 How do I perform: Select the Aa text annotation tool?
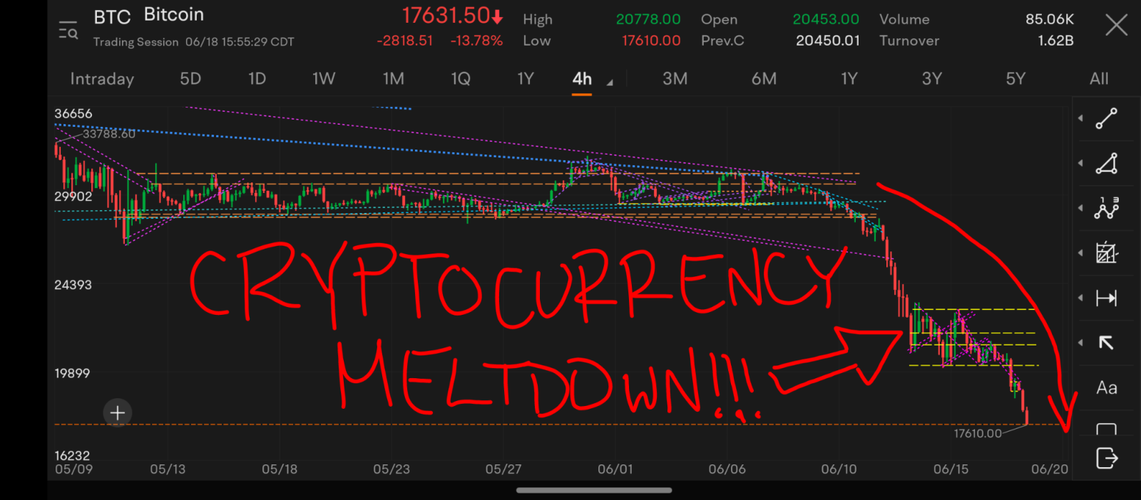pos(1106,387)
